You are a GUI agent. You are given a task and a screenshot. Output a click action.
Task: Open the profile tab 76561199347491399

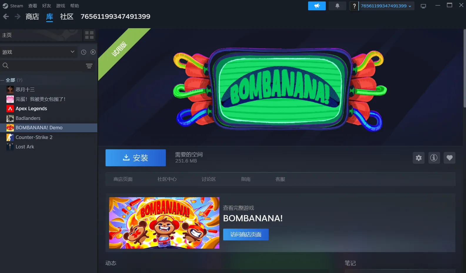(x=116, y=17)
